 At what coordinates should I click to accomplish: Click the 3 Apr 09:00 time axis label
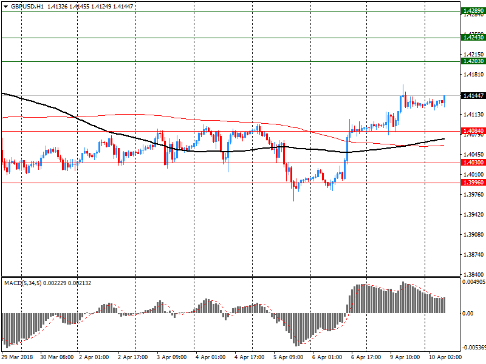pyautogui.click(x=172, y=357)
